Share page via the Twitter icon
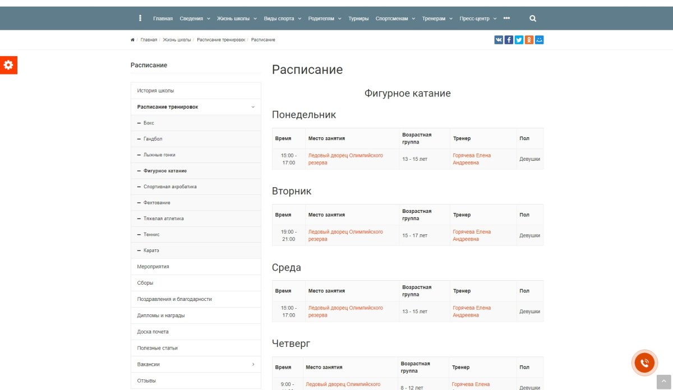Viewport: 673px width, 390px height. (x=519, y=39)
